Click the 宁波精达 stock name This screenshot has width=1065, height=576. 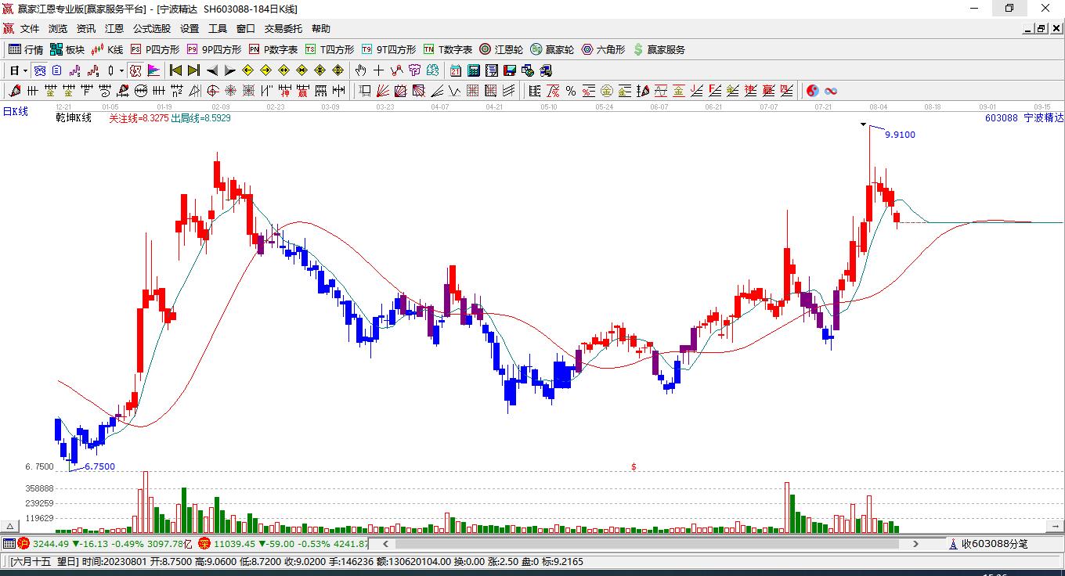pyautogui.click(x=1044, y=118)
